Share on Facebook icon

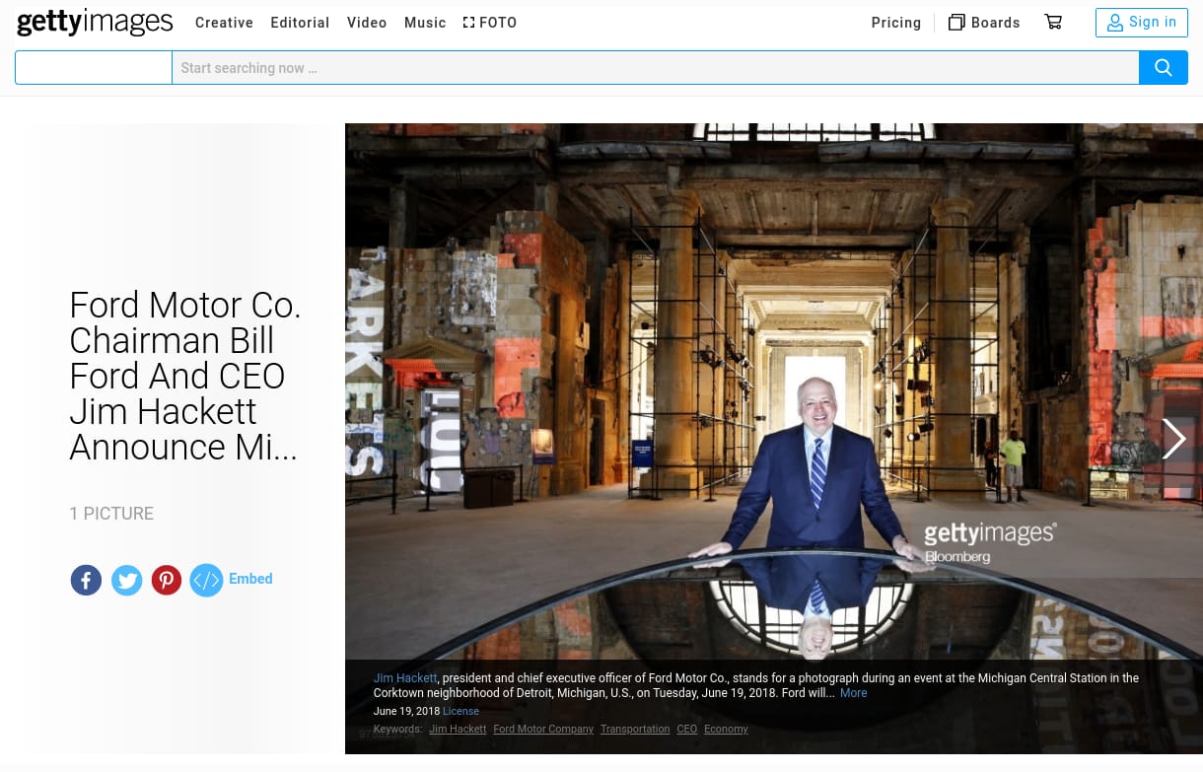(x=86, y=580)
